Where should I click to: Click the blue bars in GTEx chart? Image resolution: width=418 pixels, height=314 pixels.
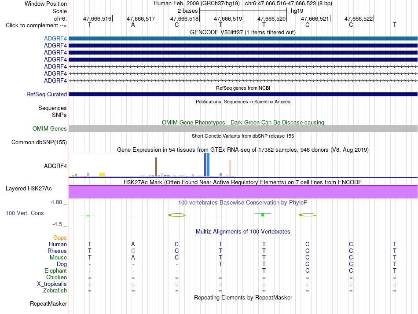[x=207, y=165]
